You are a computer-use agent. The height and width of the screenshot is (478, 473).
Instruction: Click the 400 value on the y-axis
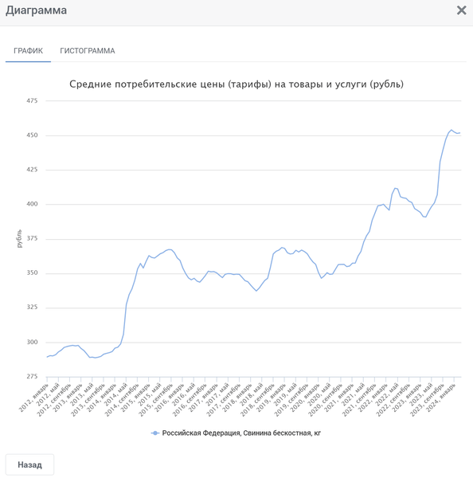coord(32,204)
